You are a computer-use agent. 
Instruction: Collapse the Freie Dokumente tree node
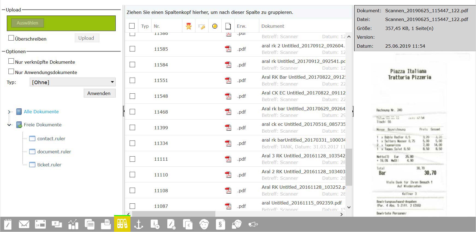pos(9,125)
